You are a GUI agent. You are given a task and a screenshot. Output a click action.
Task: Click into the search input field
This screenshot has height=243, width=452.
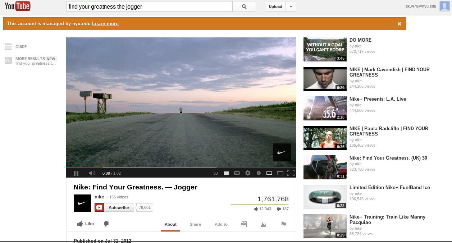pyautogui.click(x=149, y=6)
